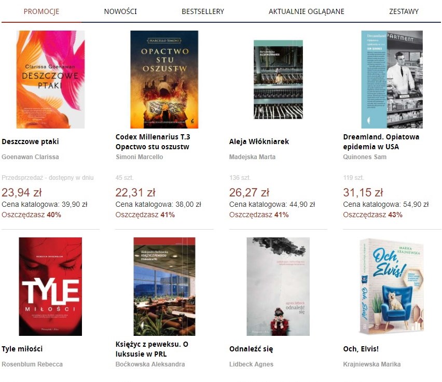Open author link Madejska Marta
This screenshot has width=442, height=382.
pos(252,157)
